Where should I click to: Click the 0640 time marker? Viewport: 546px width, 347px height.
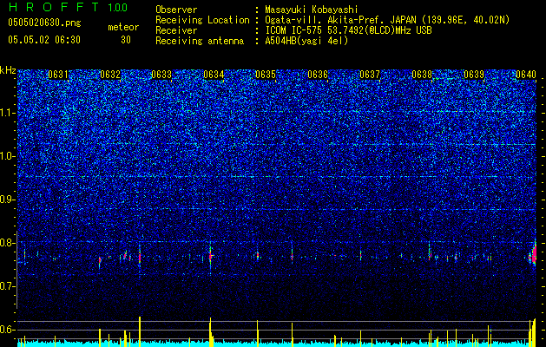pyautogui.click(x=526, y=75)
